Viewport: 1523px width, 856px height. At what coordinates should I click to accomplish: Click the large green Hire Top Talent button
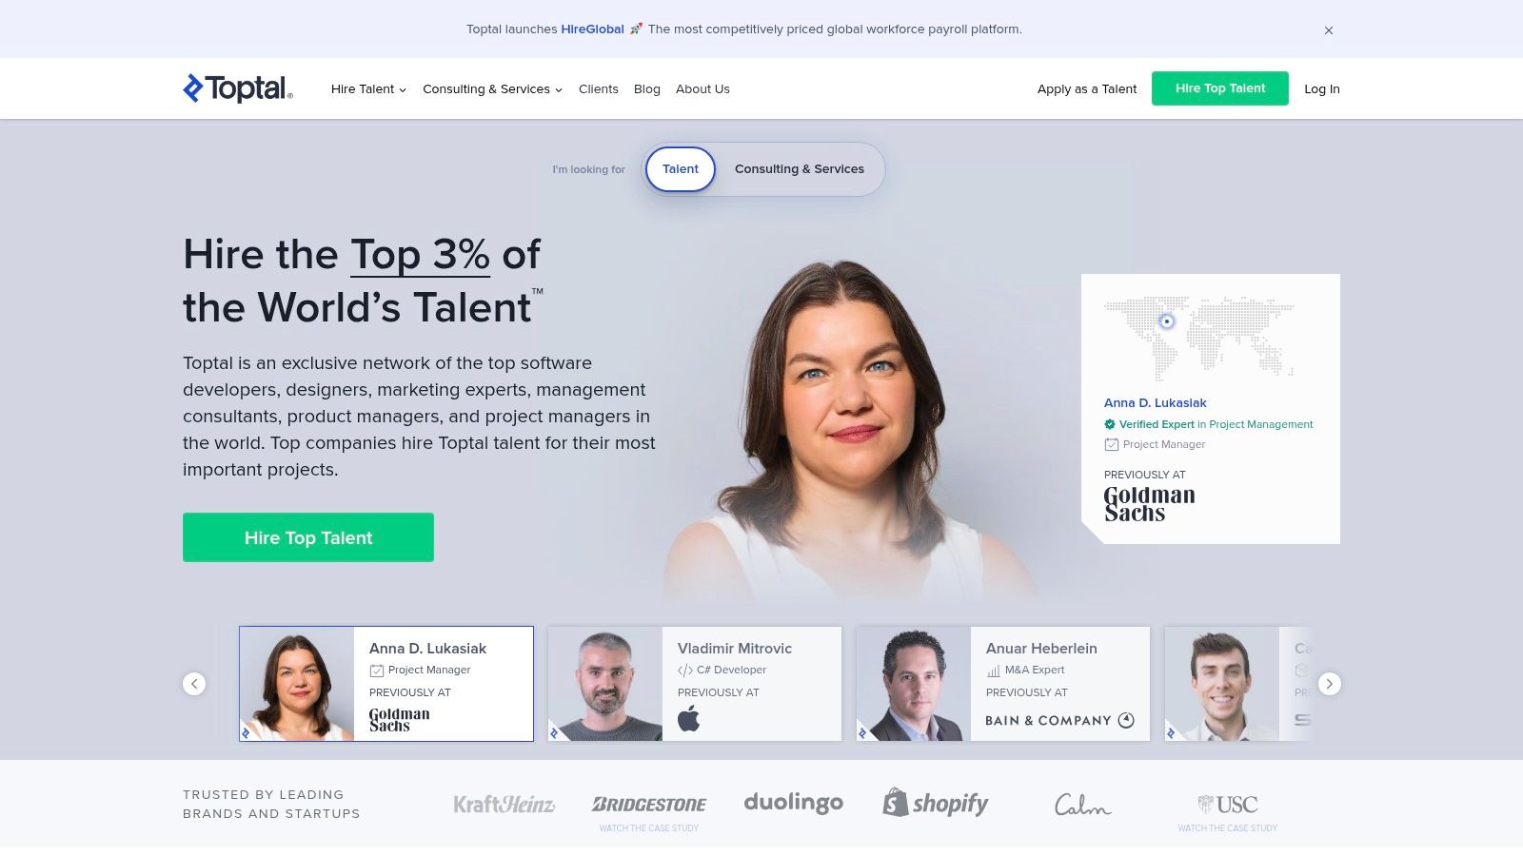tap(308, 537)
